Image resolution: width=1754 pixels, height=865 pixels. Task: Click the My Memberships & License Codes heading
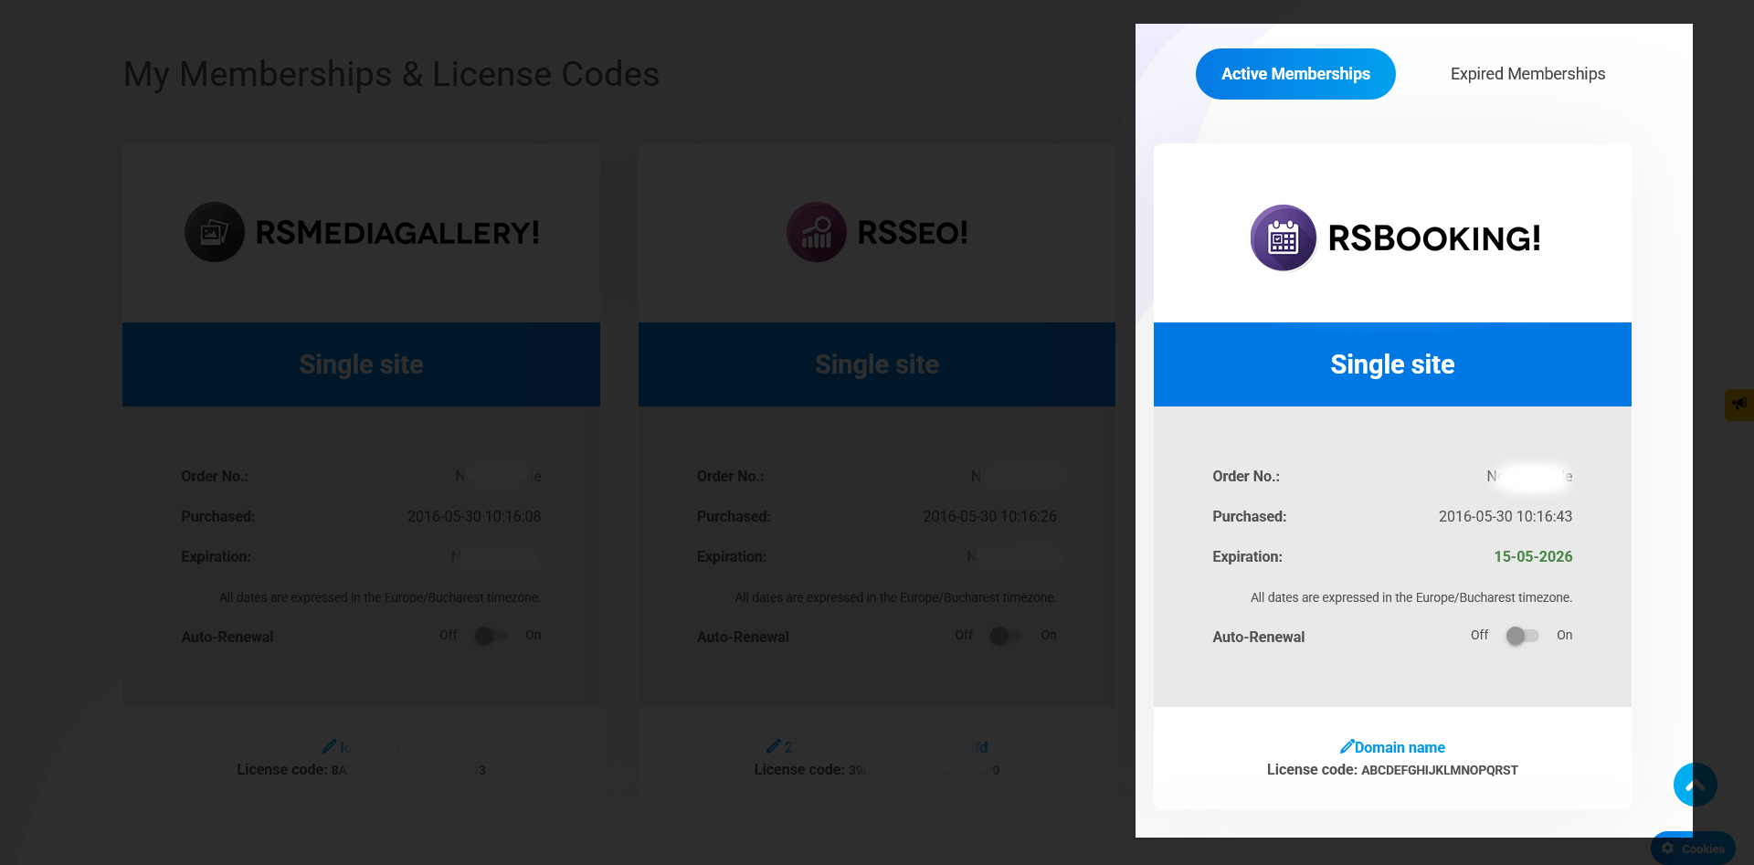391,74
